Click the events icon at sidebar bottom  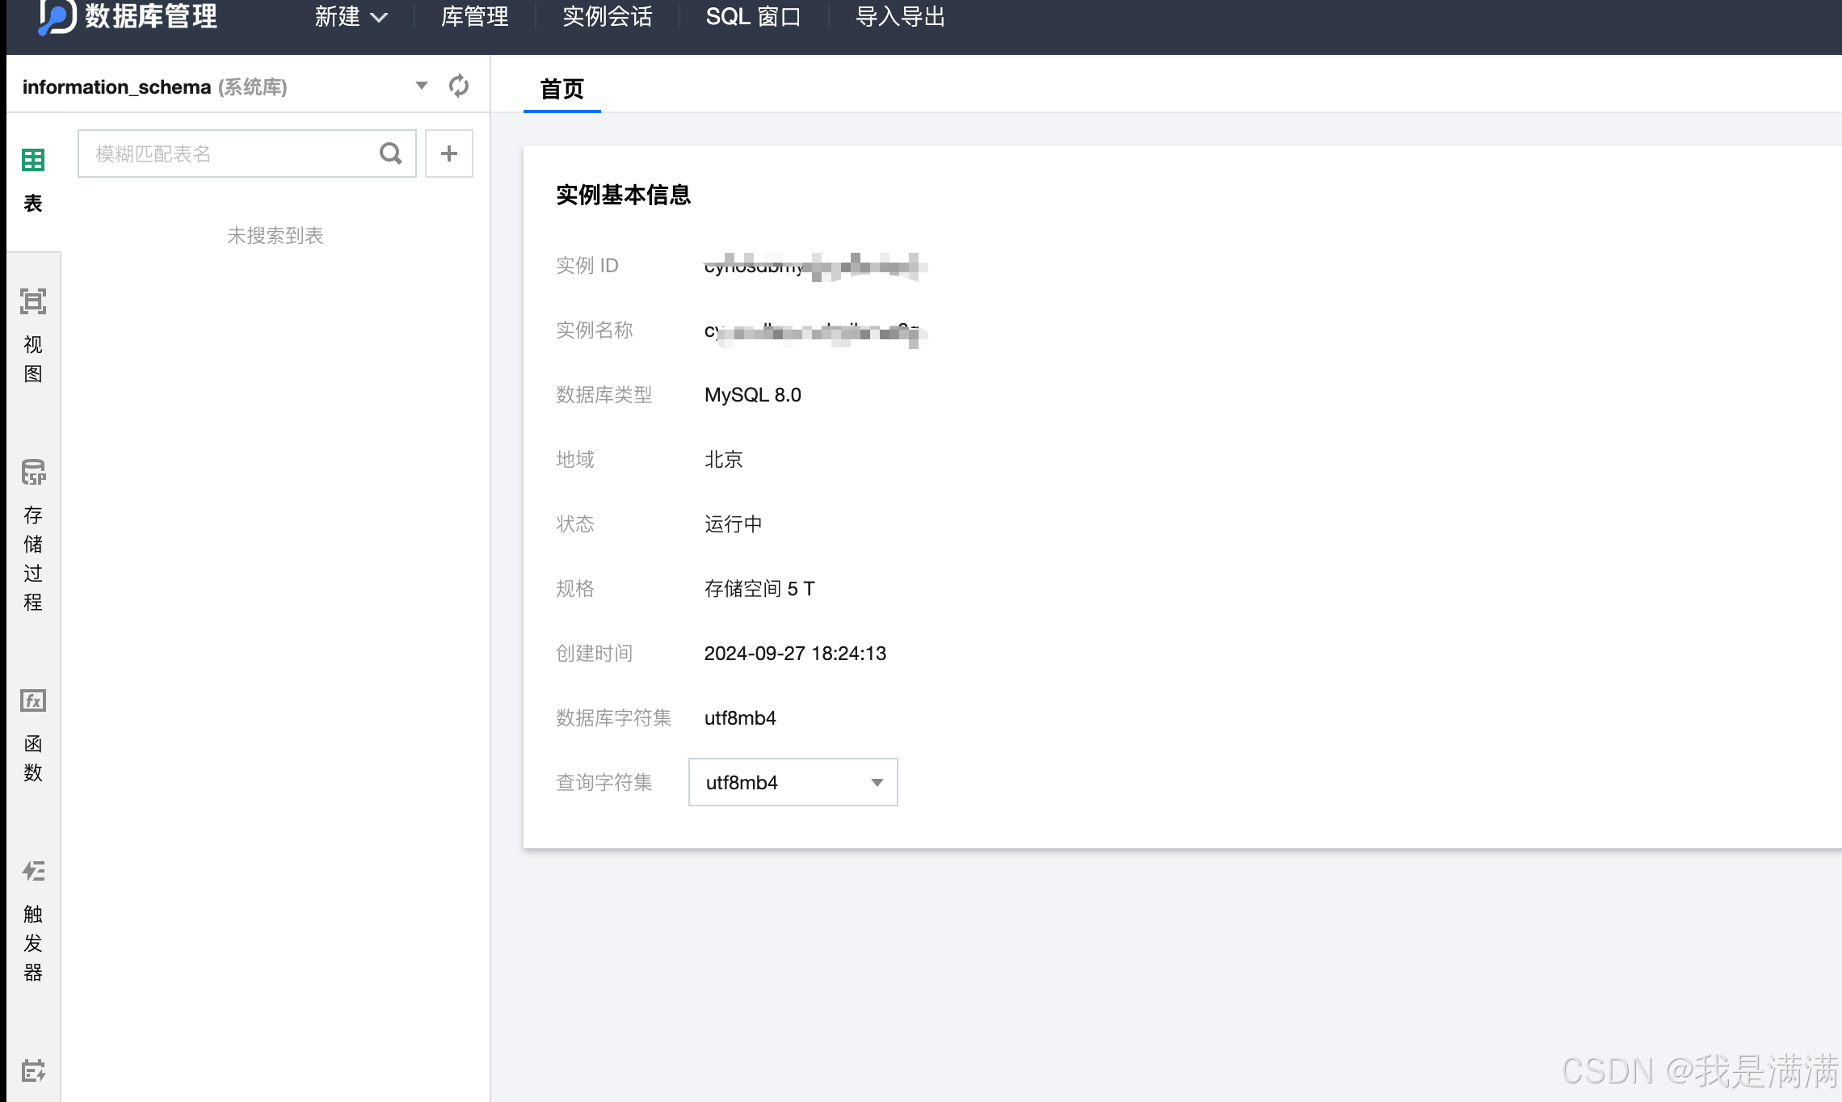(x=33, y=1071)
